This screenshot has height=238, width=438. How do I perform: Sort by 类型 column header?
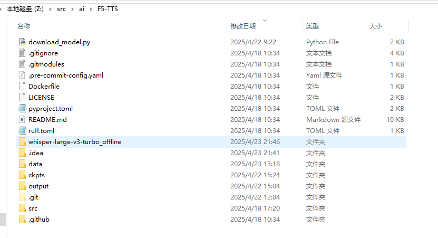tap(313, 26)
